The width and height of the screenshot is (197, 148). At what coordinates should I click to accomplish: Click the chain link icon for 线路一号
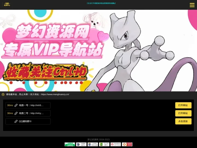[16, 105]
